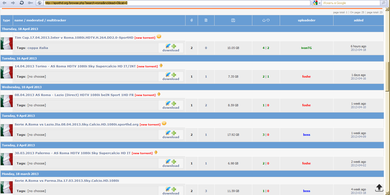Image resolution: width=390 pixels, height=195 pixels.
Task: Download the Torino - AS Roma torrent
Action: (171, 79)
